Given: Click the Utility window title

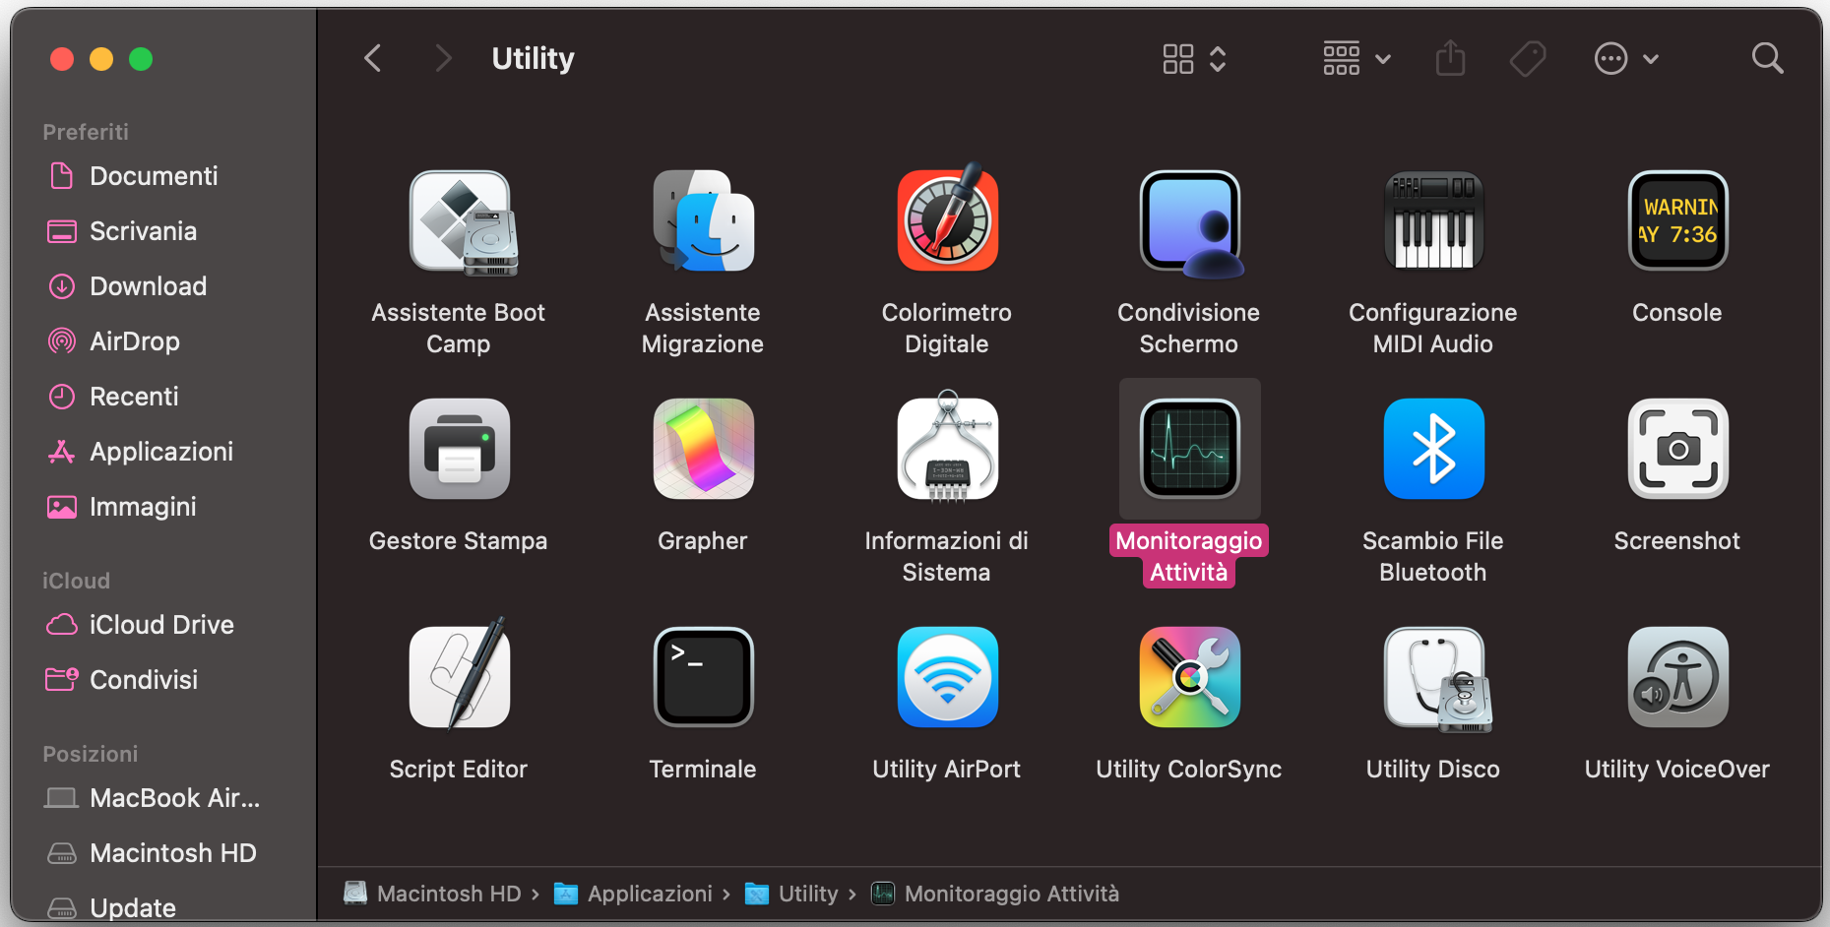Looking at the screenshot, I should pos(533,58).
